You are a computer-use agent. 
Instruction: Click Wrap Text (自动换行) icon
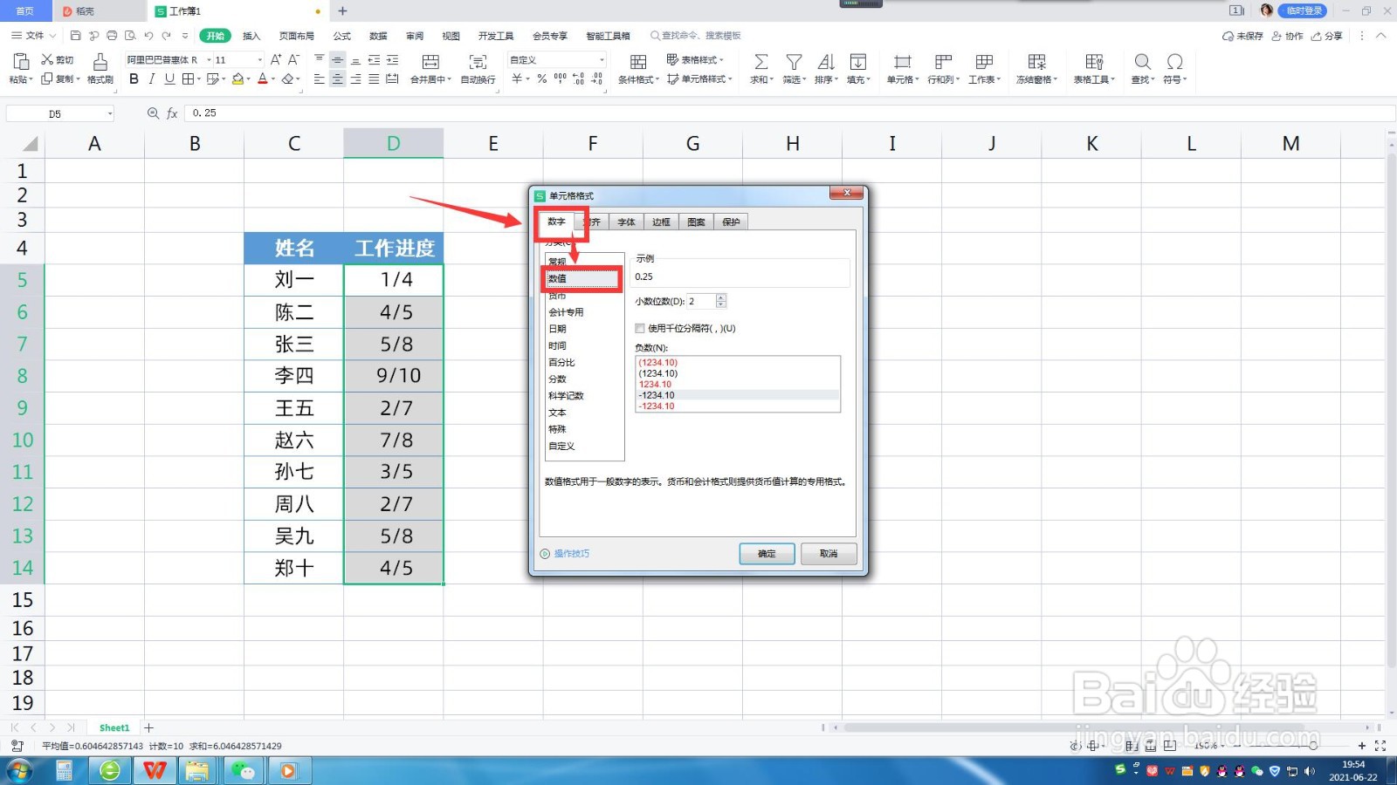point(478,62)
